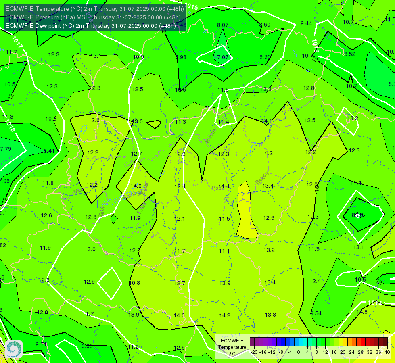Click the 10.9 dew point value
Image resolution: width=395 pixels, height=363 pixels.
point(138,57)
